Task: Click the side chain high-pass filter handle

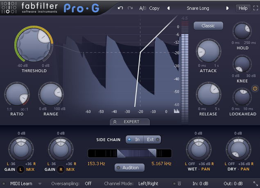Action: 121,153
